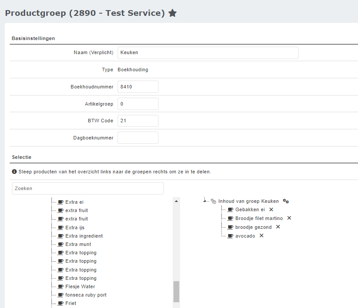Remove Gebakken ei from Keuken group

271,209
